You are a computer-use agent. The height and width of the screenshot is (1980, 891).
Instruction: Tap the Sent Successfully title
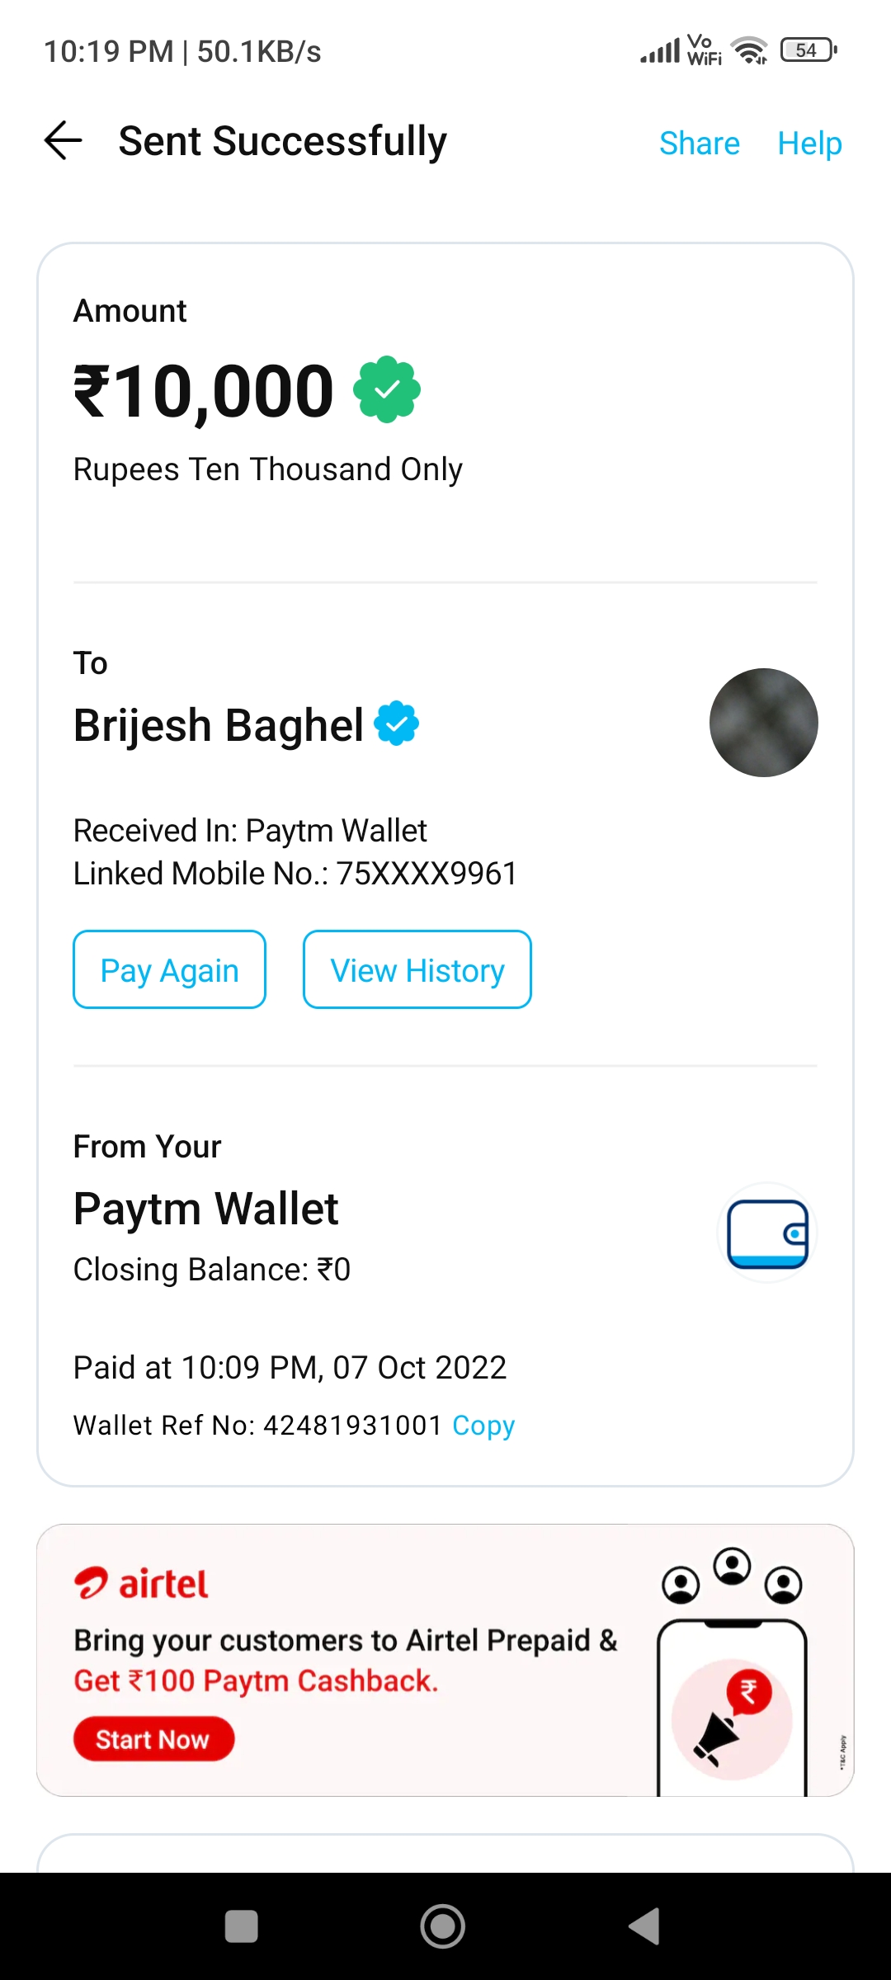coord(282,141)
